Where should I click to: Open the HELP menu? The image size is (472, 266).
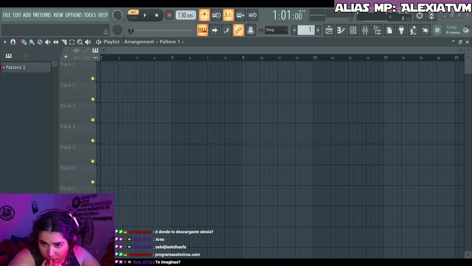(x=103, y=15)
